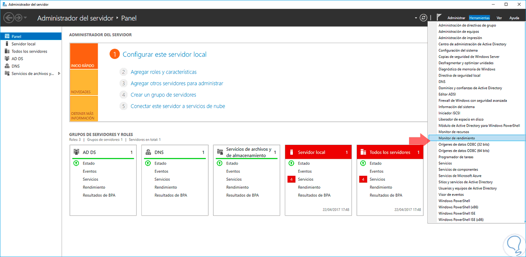Click the Todos los servidores icon in sidebar
The width and height of the screenshot is (526, 257).
(7, 51)
